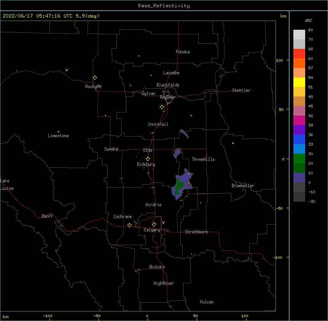Image resolution: width=328 pixels, height=321 pixels.
Task: Click the RockyMH label
Action: coord(93,87)
